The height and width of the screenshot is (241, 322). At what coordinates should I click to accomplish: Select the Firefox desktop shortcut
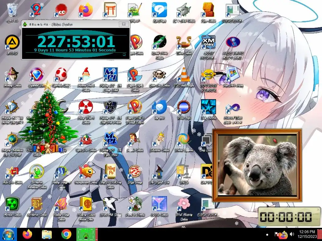pos(86,10)
